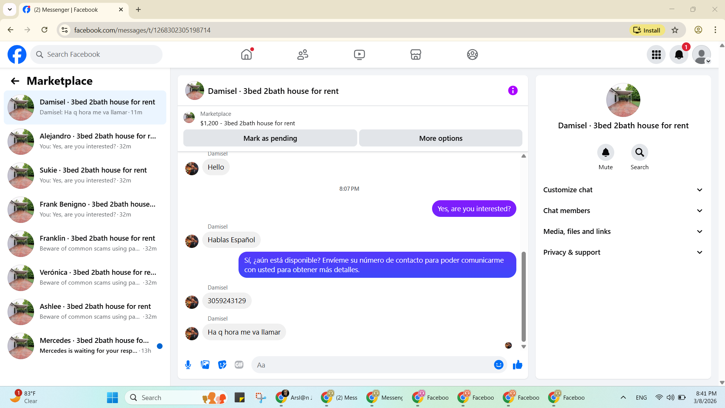Image resolution: width=725 pixels, height=408 pixels.
Task: Expand Media, files and links section
Action: pos(623,231)
